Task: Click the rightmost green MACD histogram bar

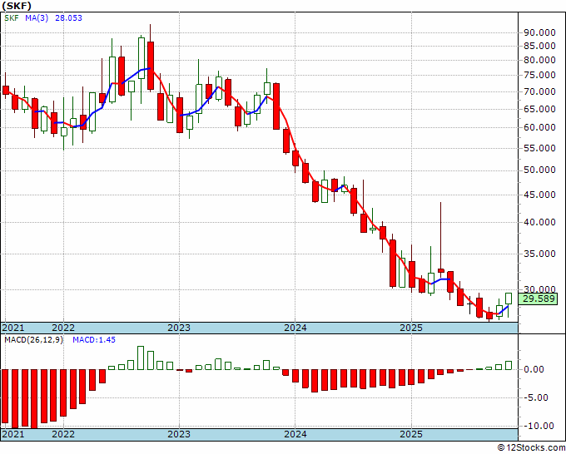Action: [x=509, y=365]
